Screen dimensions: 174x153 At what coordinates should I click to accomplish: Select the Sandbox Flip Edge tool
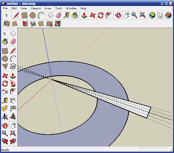coord(58,23)
